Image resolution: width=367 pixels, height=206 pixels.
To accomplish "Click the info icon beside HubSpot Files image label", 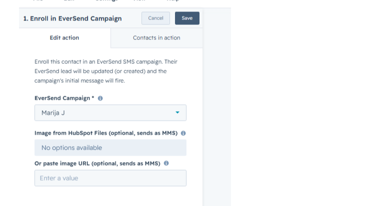I will click(x=183, y=133).
